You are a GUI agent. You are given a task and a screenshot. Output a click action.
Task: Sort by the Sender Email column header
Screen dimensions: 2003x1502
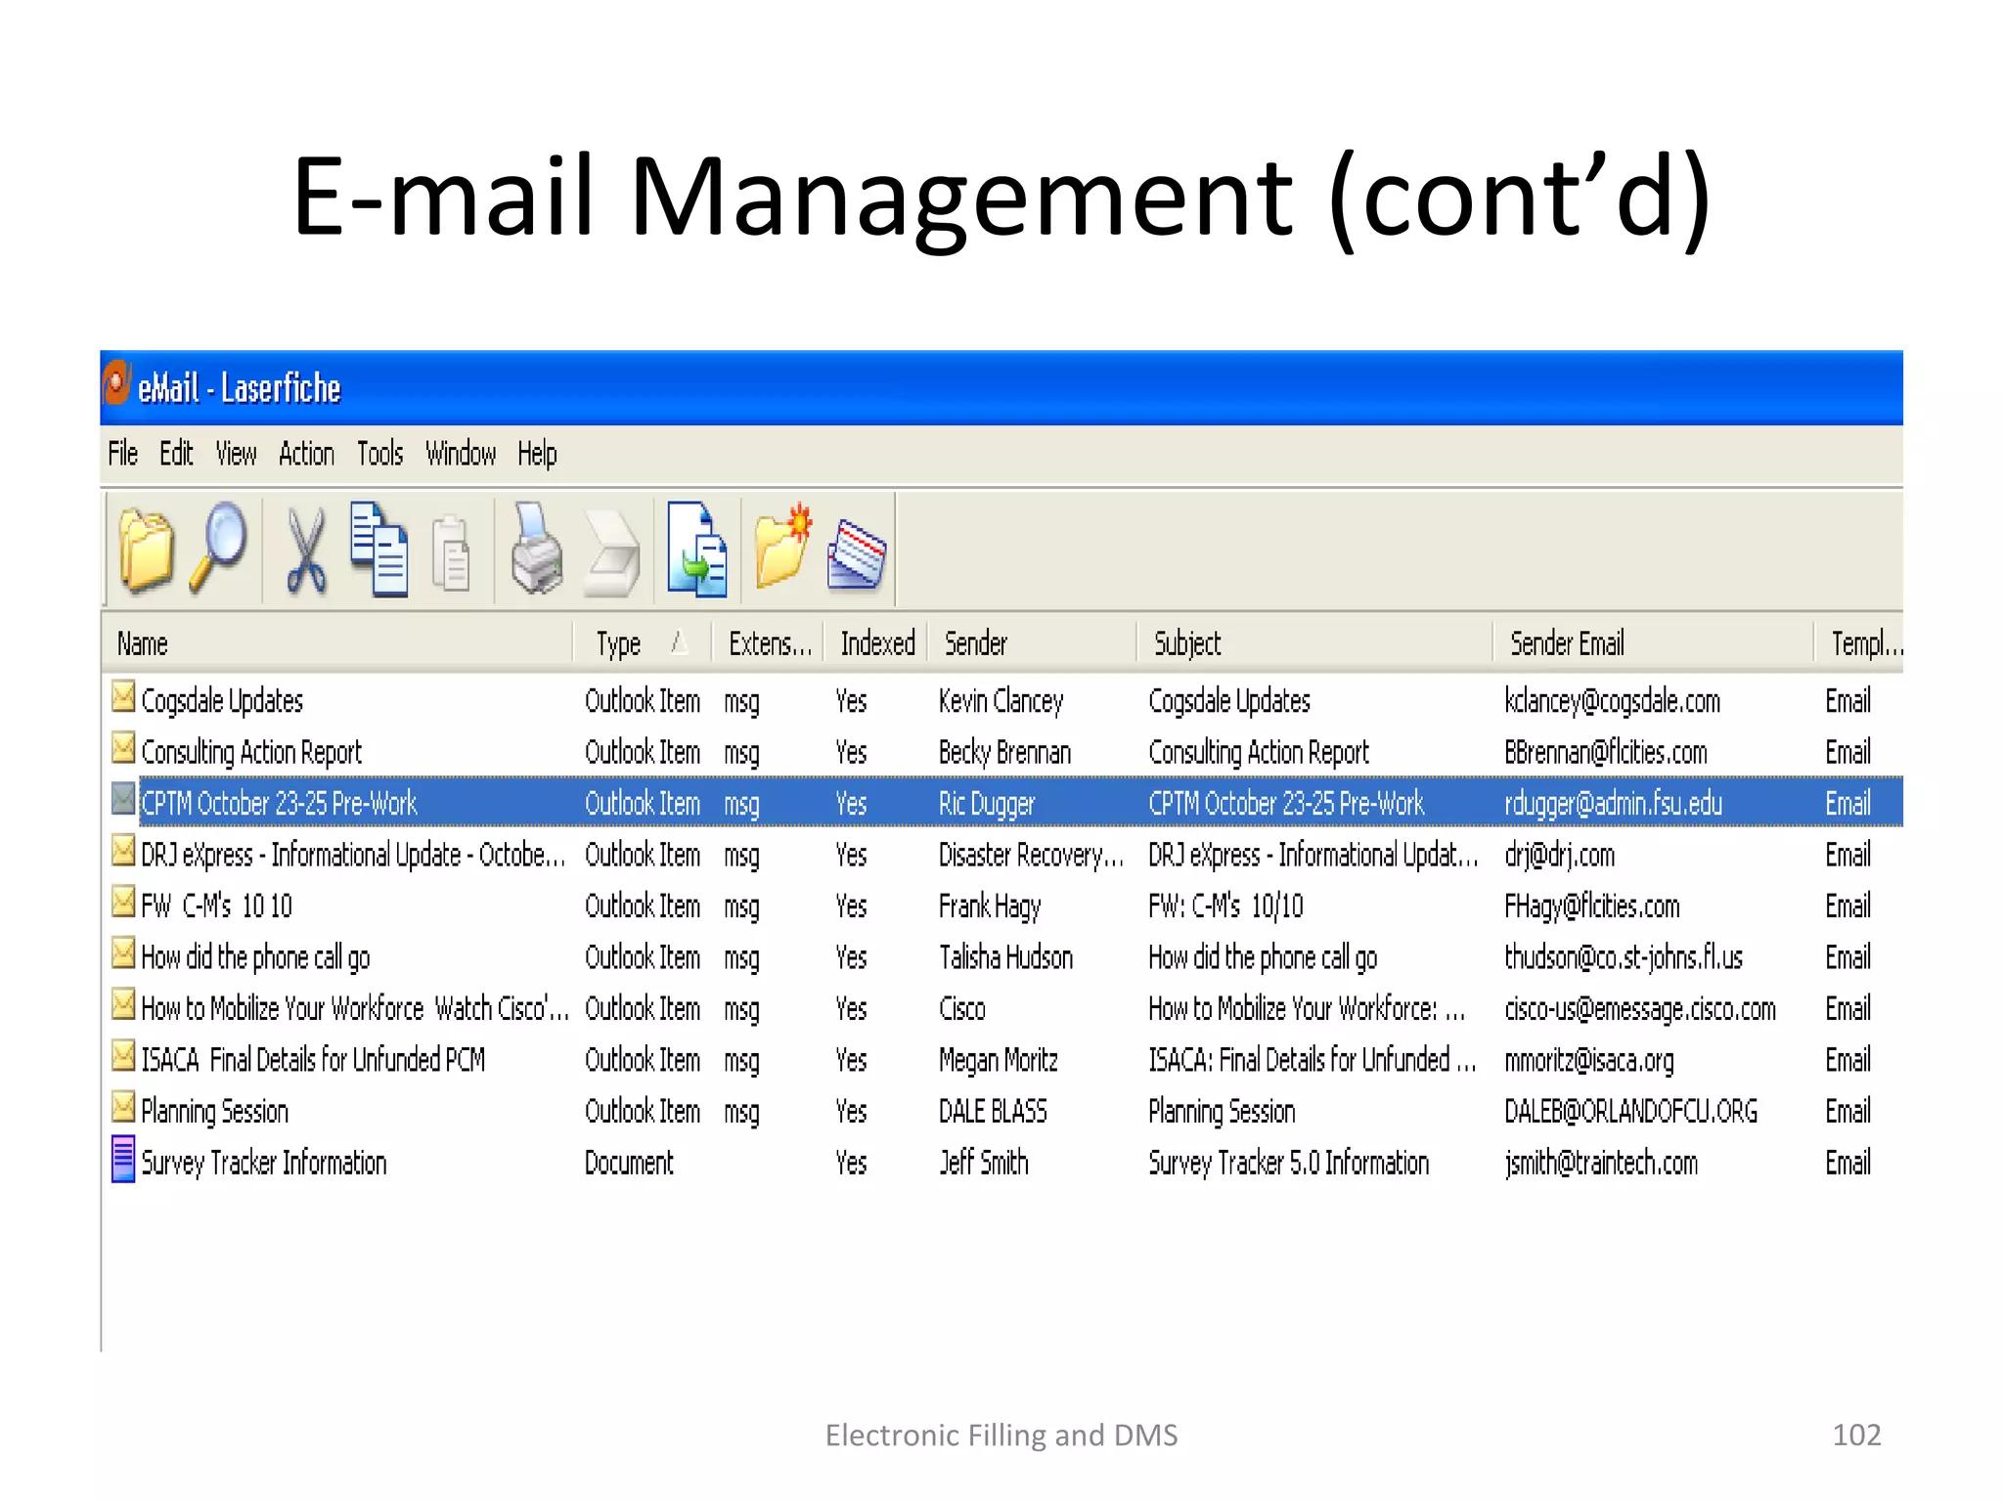pos(1655,643)
